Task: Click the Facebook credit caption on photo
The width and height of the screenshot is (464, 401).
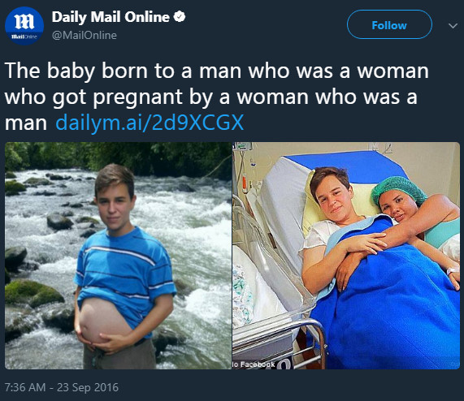Action: click(254, 364)
